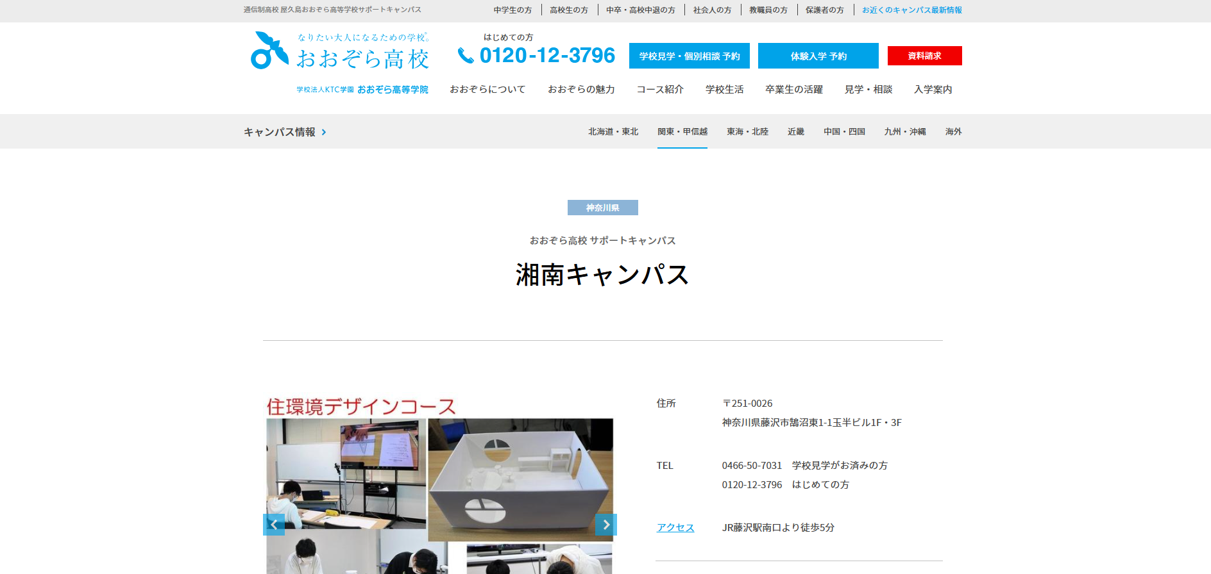Show previous slide with left arrow

274,525
